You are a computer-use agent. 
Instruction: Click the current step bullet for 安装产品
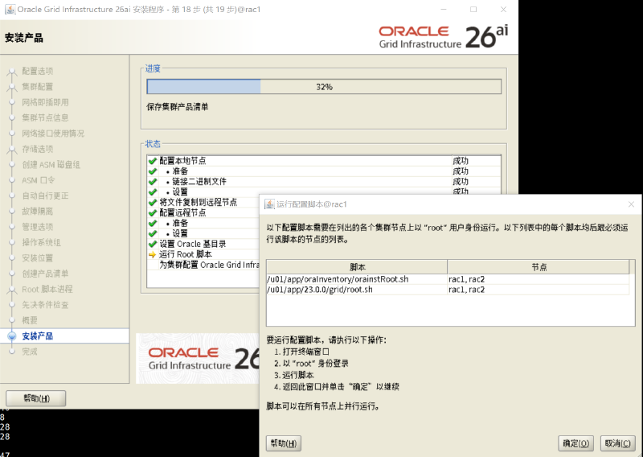(12, 336)
